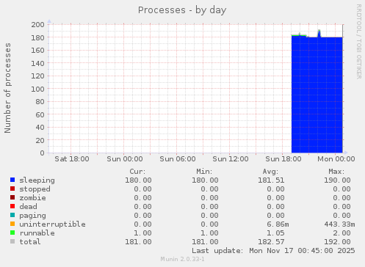Click the blue sleeping legend swatch

[12, 180]
